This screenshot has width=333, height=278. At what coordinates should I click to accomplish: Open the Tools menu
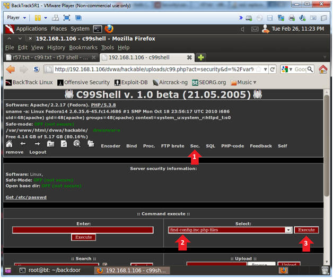pos(108,48)
